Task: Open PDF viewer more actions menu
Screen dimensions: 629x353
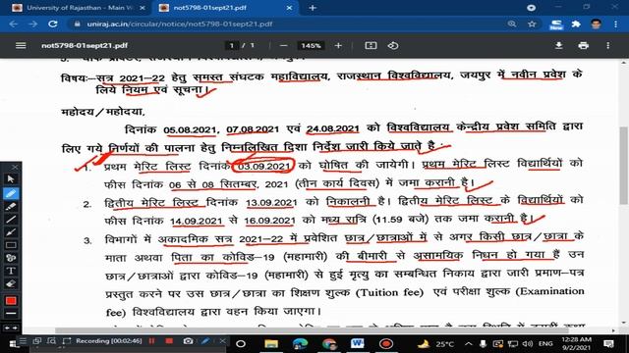Action: click(x=608, y=46)
